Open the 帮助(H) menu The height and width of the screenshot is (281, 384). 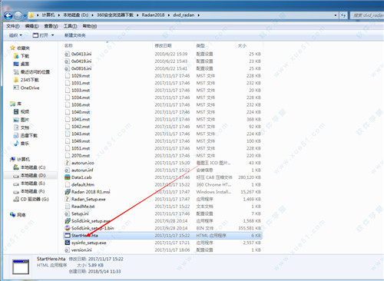click(x=90, y=26)
